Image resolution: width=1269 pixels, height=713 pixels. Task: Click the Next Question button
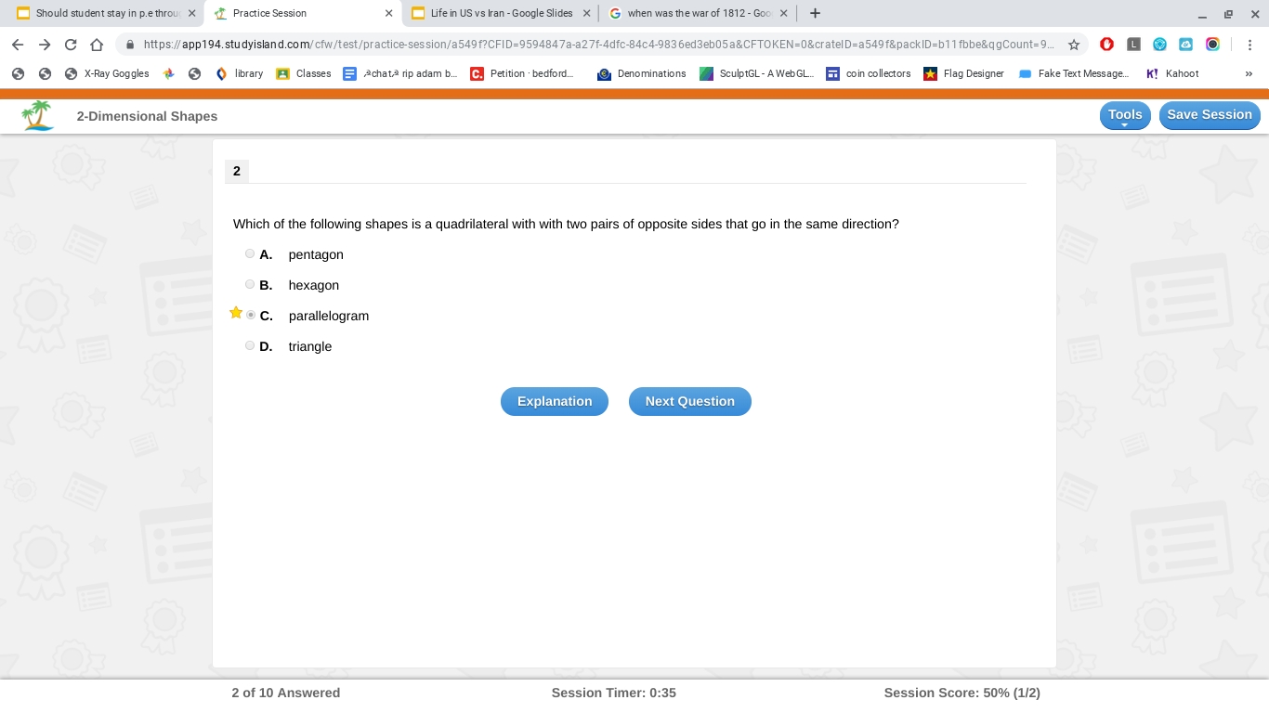689,401
